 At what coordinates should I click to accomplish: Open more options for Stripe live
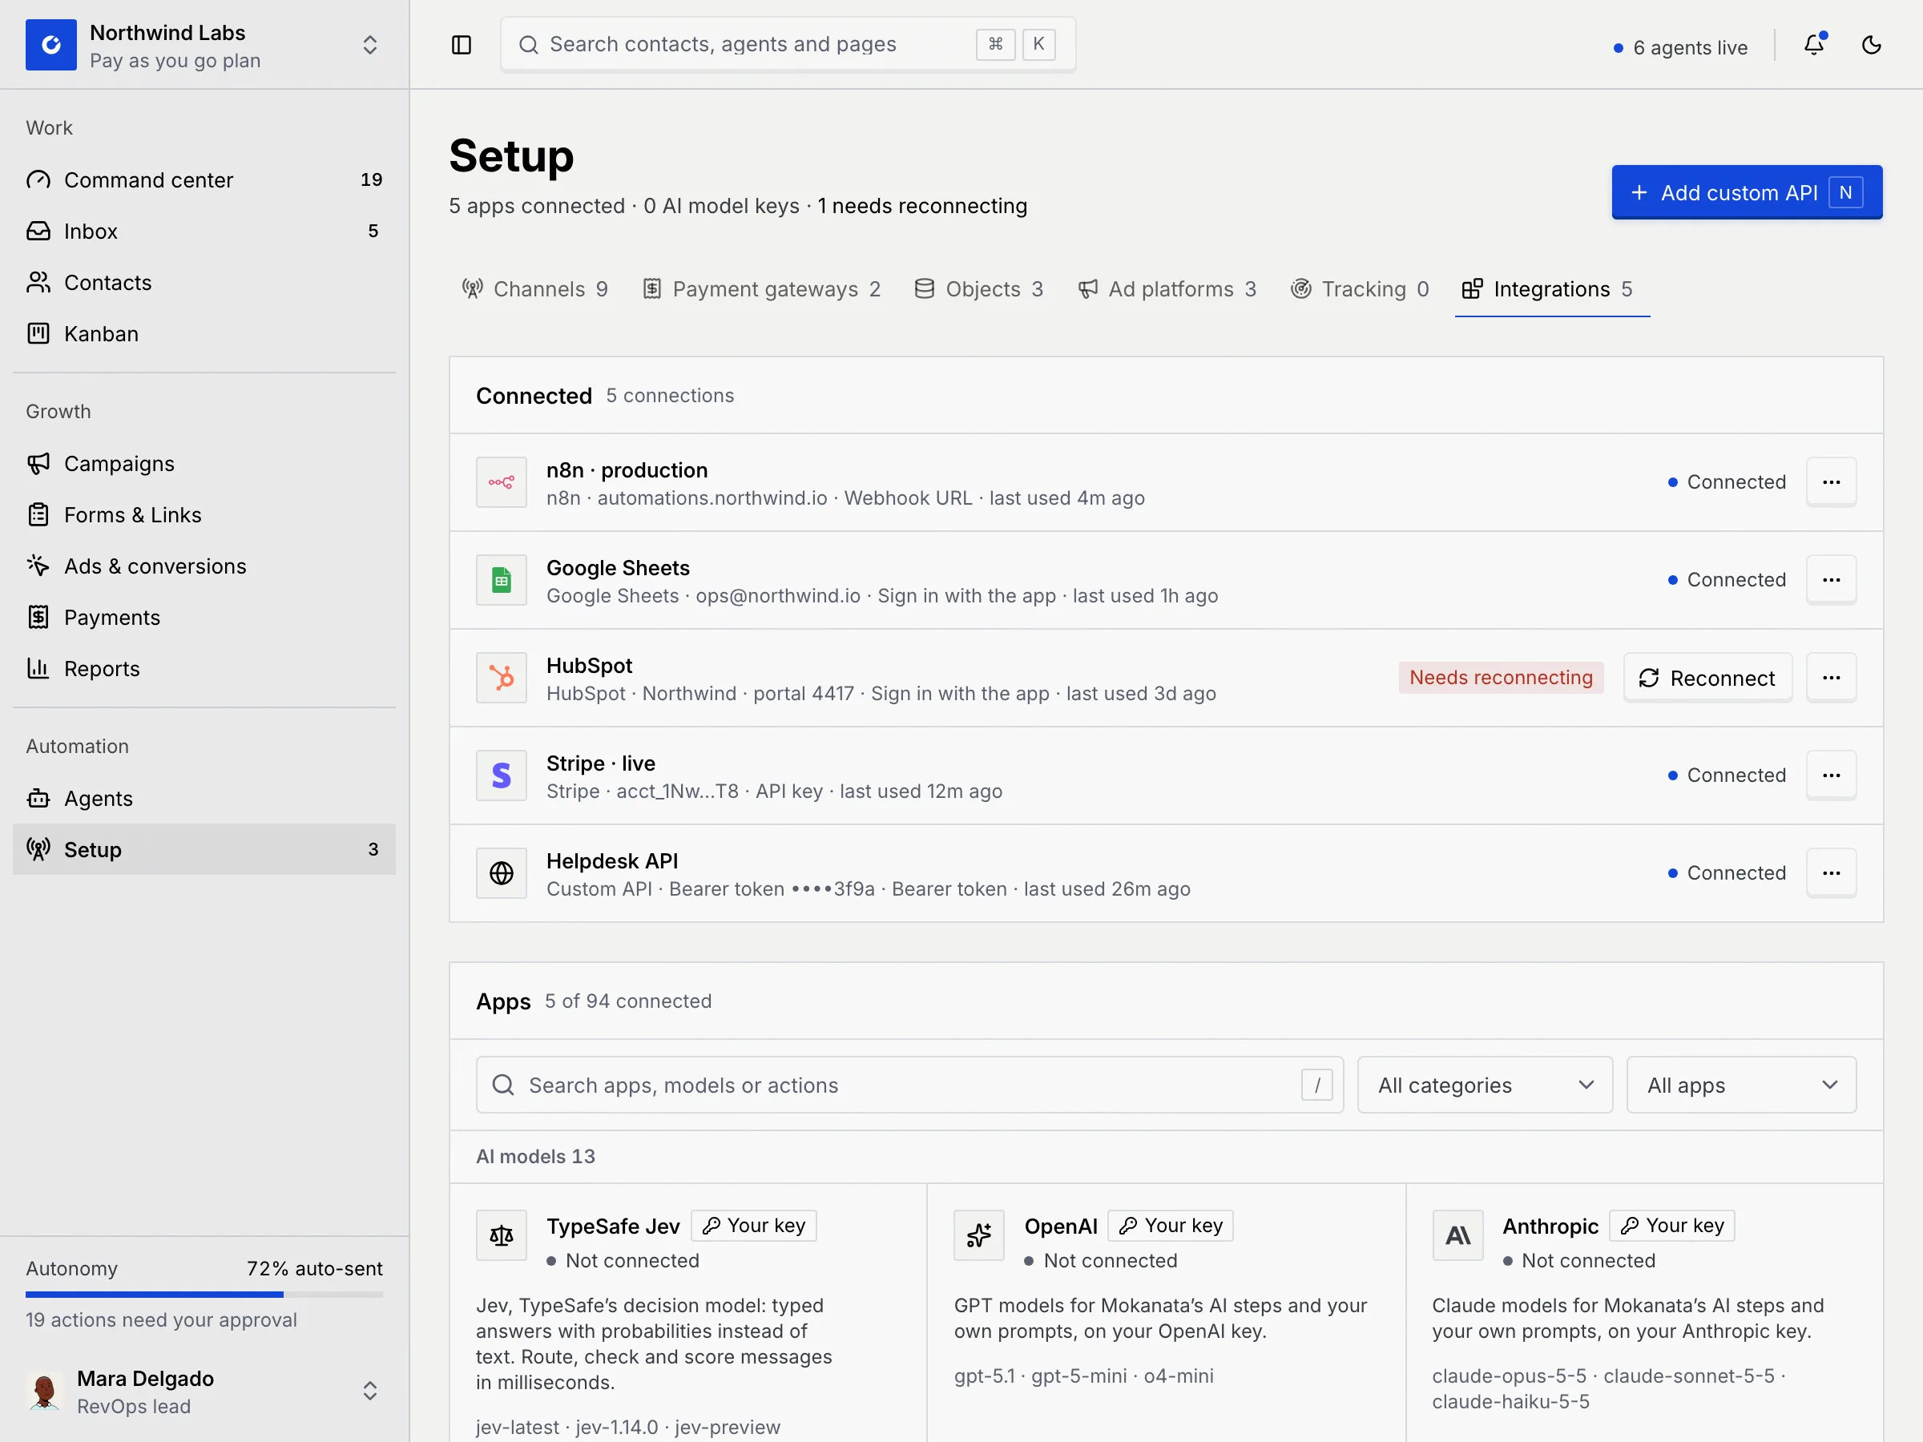[x=1832, y=775]
